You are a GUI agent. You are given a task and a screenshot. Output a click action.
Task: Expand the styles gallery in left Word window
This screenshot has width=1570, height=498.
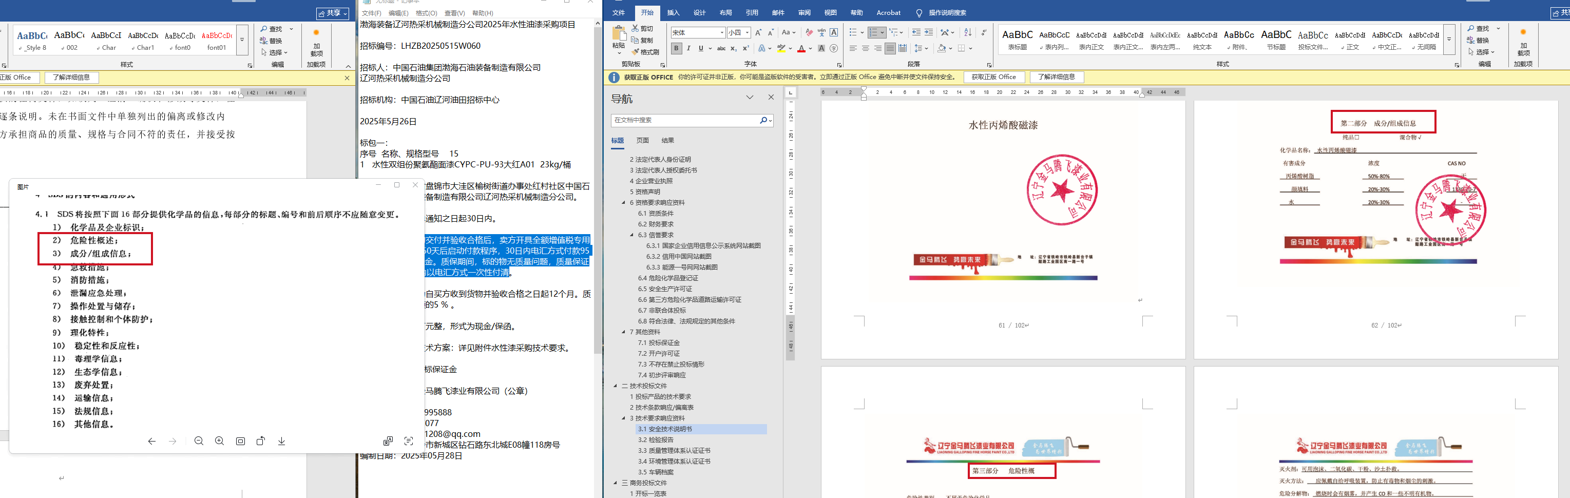[x=242, y=40]
